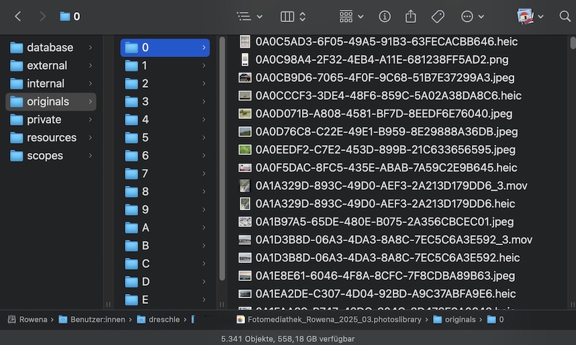The width and height of the screenshot is (576, 345).
Task: Select folder 5 in second column
Action: [145, 138]
